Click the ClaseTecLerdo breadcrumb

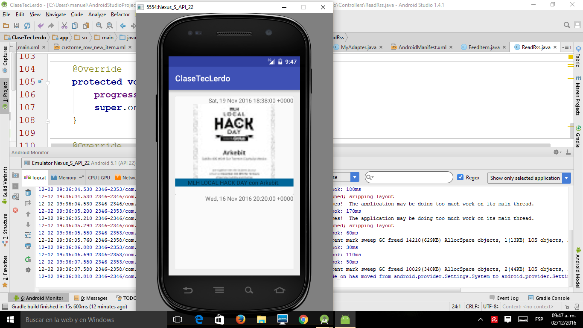pos(26,38)
